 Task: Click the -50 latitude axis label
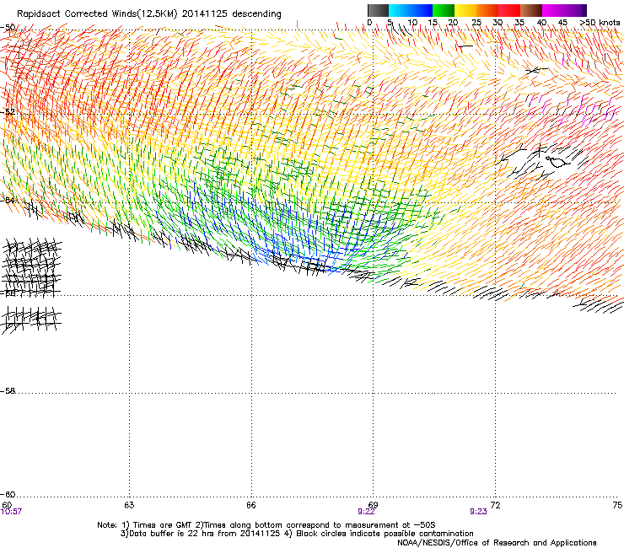point(8,28)
